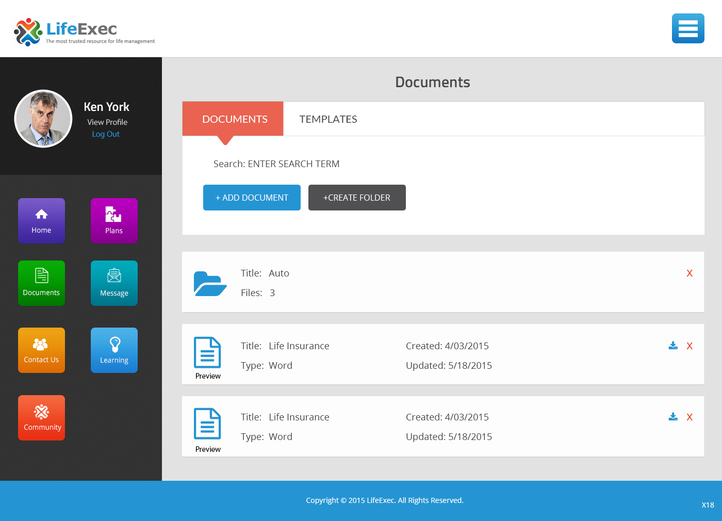Delete the Auto folder
The width and height of the screenshot is (722, 521).
point(690,273)
